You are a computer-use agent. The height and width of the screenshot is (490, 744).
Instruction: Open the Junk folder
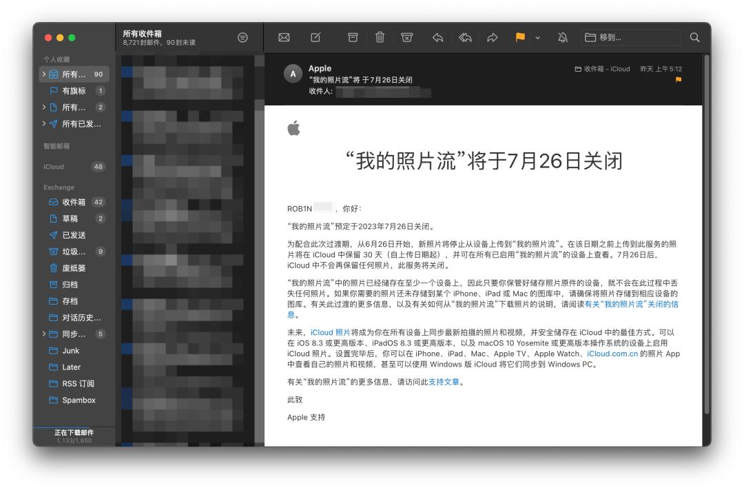click(74, 350)
